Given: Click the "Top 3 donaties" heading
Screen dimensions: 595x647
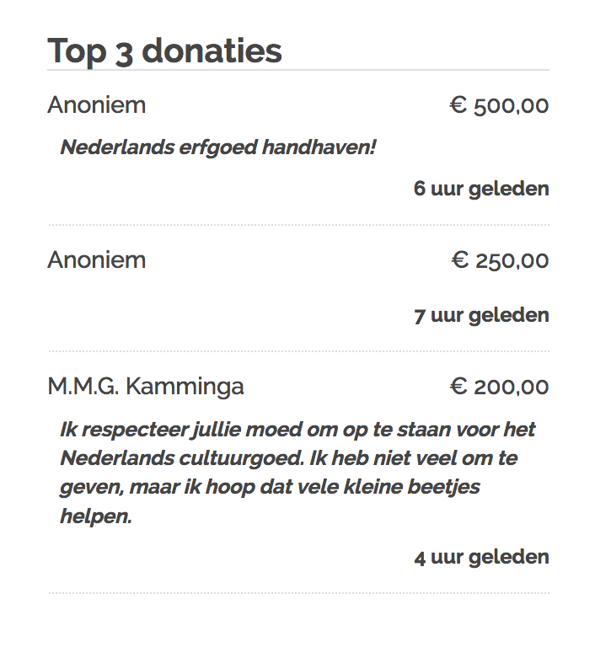Looking at the screenshot, I should [164, 51].
